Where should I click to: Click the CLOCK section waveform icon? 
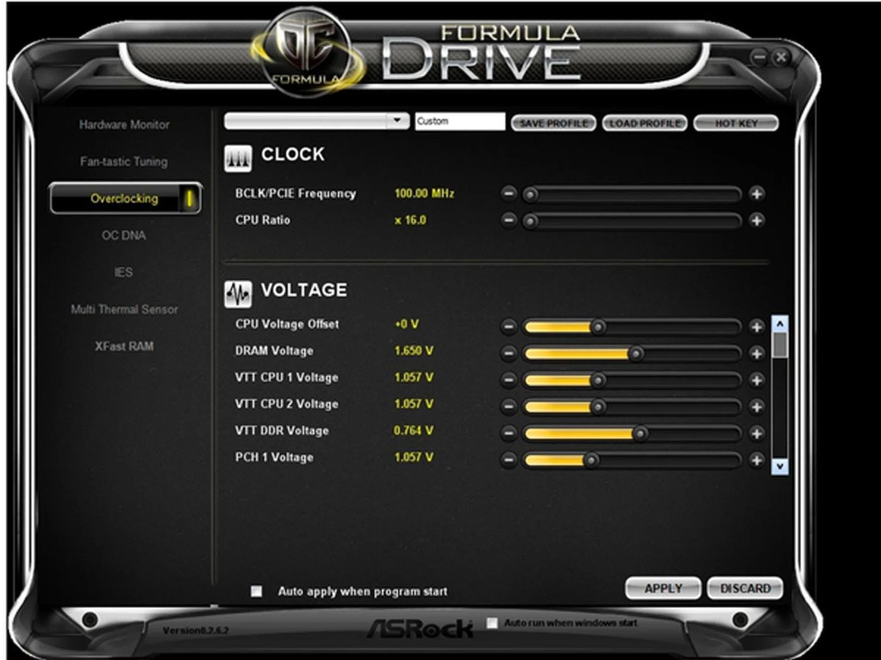(x=239, y=159)
